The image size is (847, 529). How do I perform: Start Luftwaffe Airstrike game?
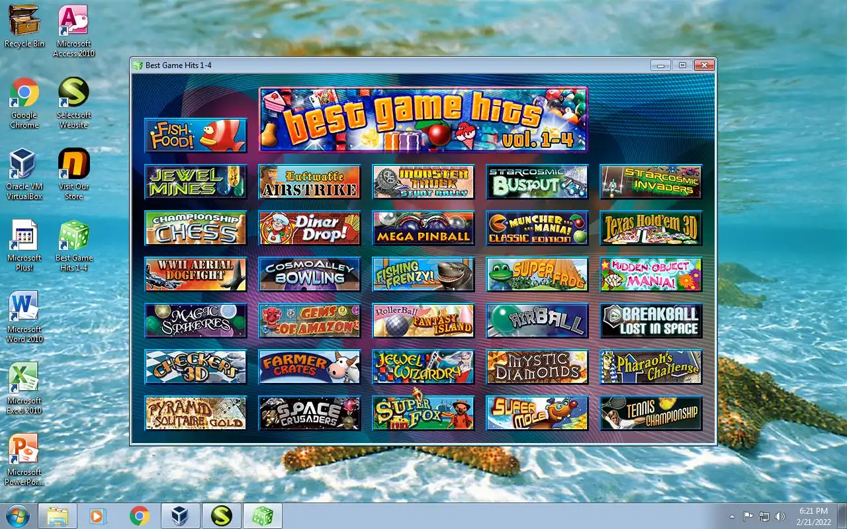[x=310, y=182]
